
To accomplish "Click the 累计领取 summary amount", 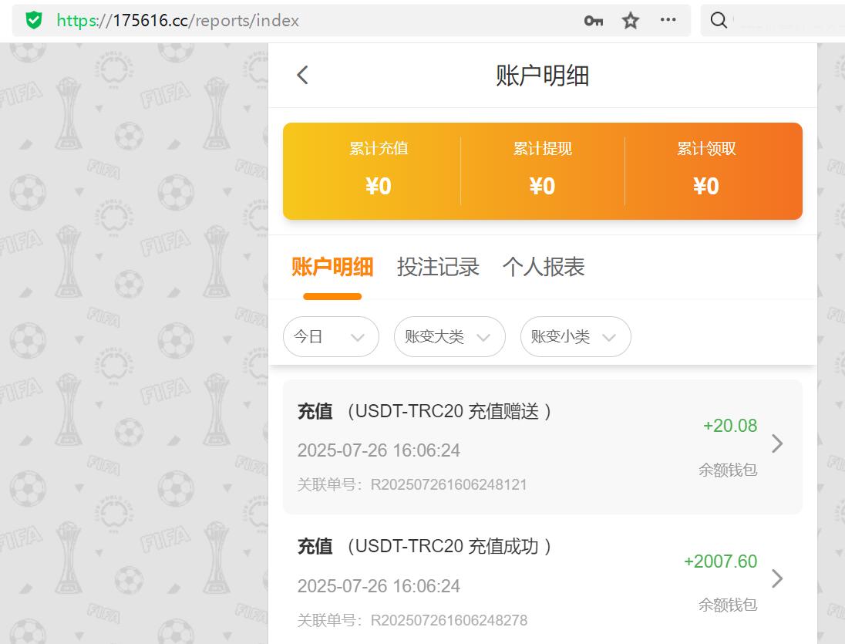I will pyautogui.click(x=706, y=185).
